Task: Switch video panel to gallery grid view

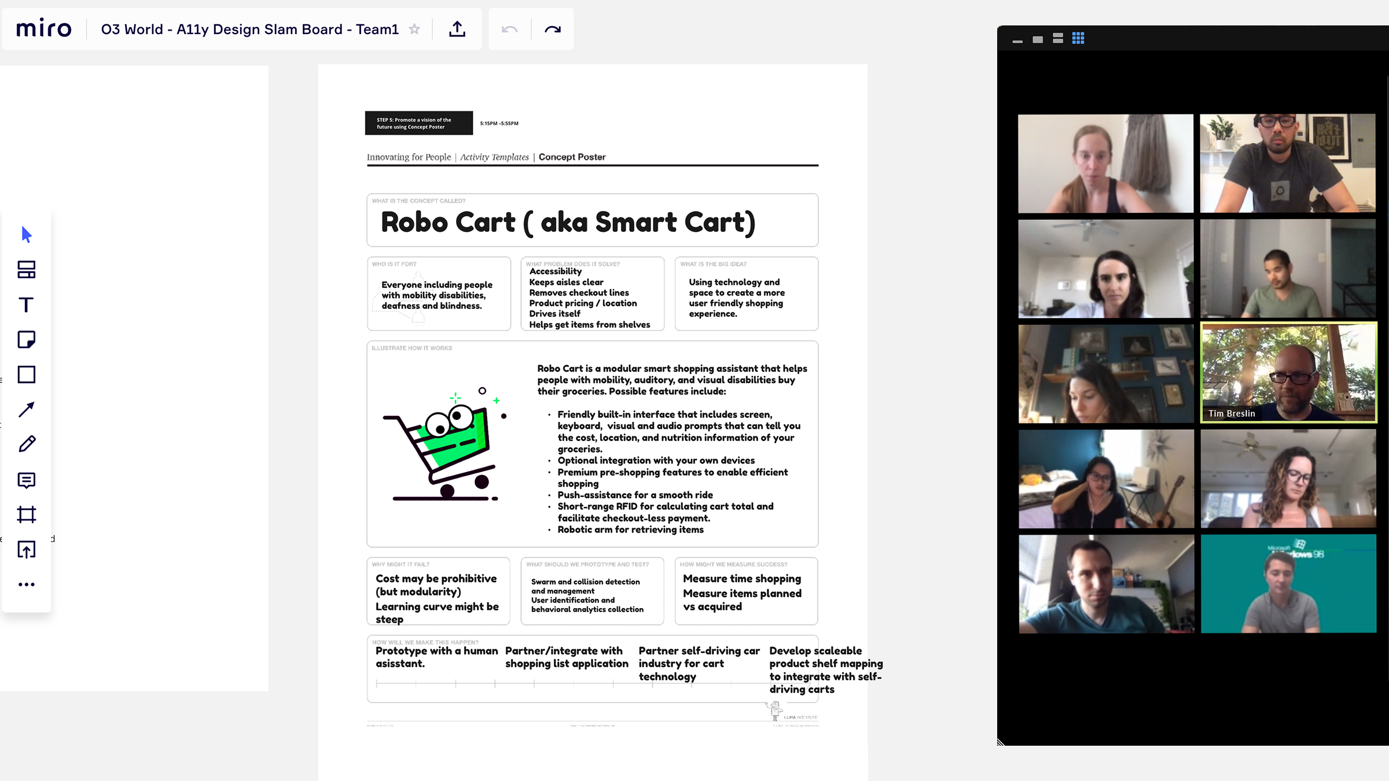Action: point(1078,38)
